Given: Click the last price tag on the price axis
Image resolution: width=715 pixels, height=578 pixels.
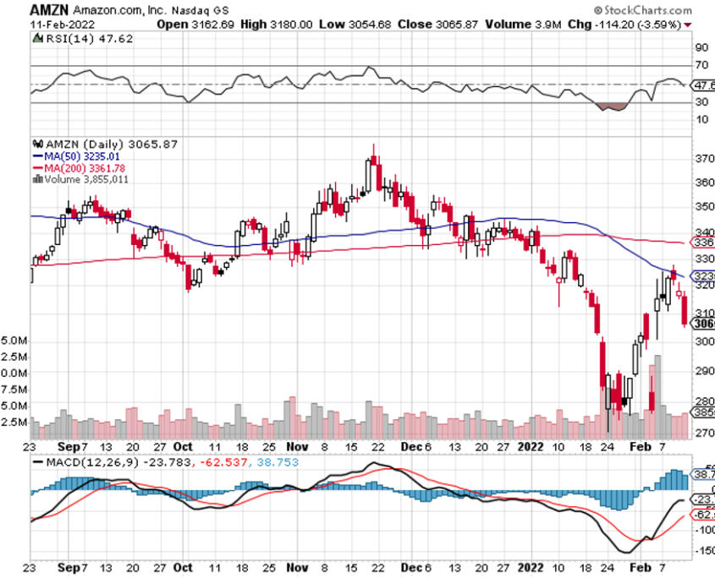Looking at the screenshot, I should 702,324.
